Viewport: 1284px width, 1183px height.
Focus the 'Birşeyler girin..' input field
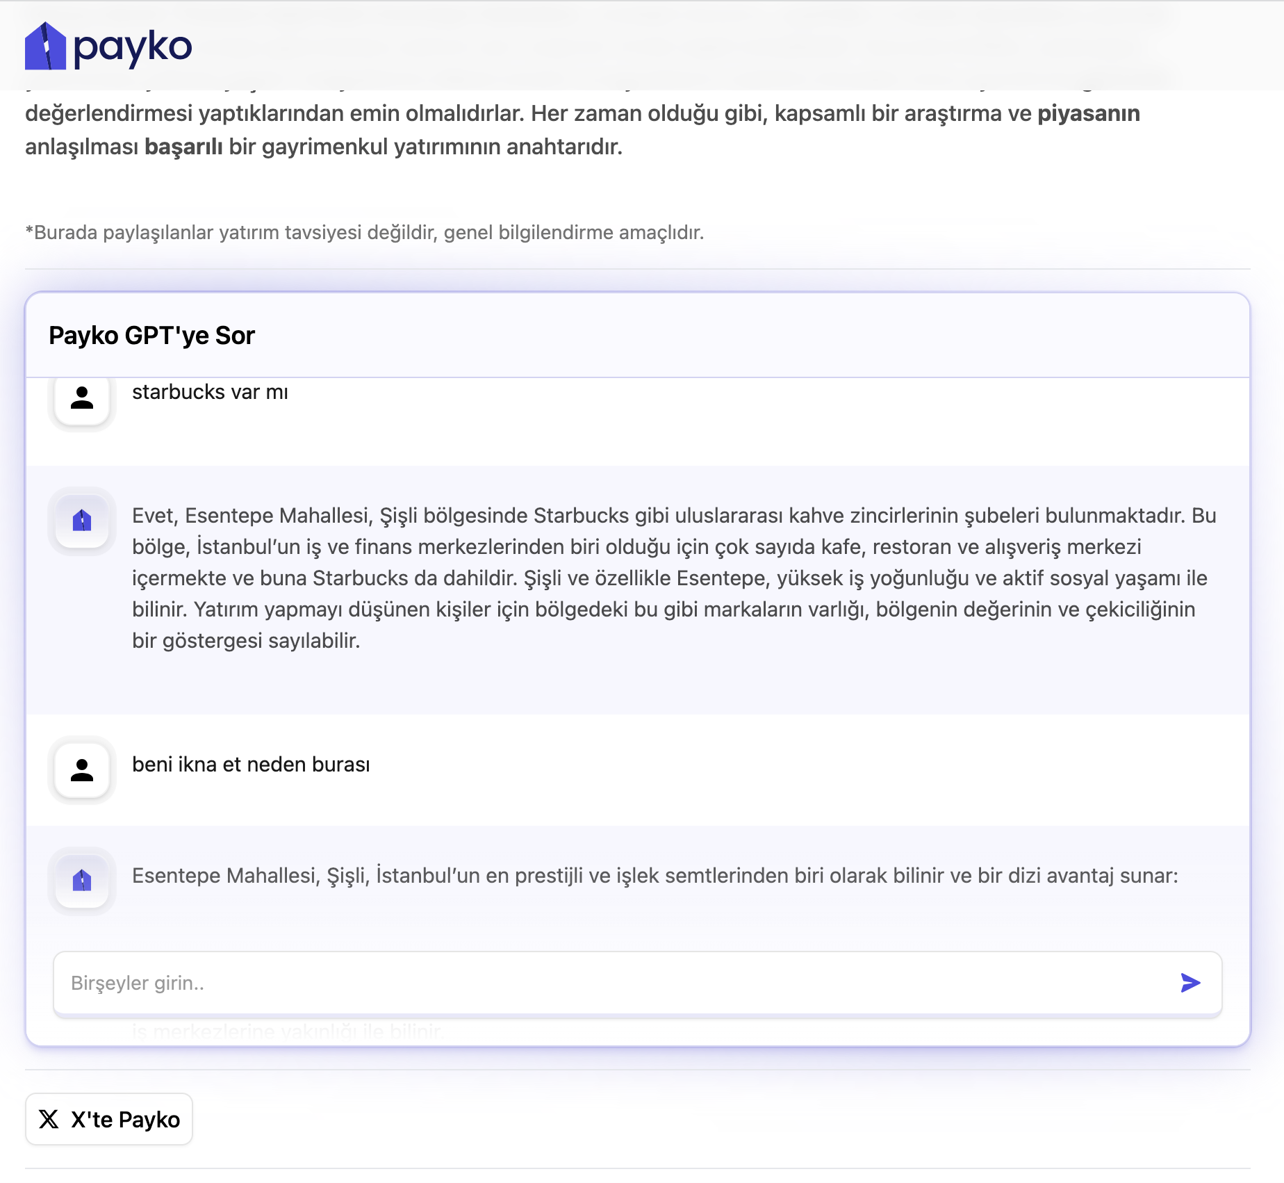(611, 983)
